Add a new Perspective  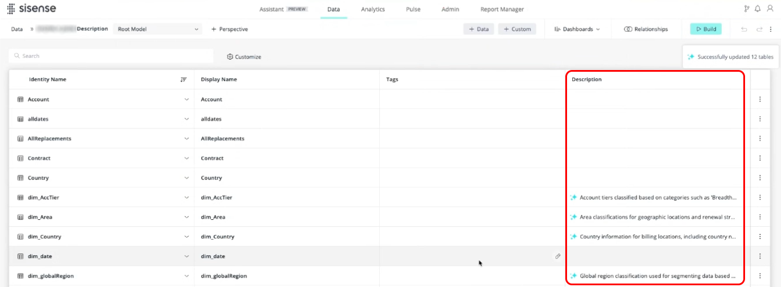[230, 29]
